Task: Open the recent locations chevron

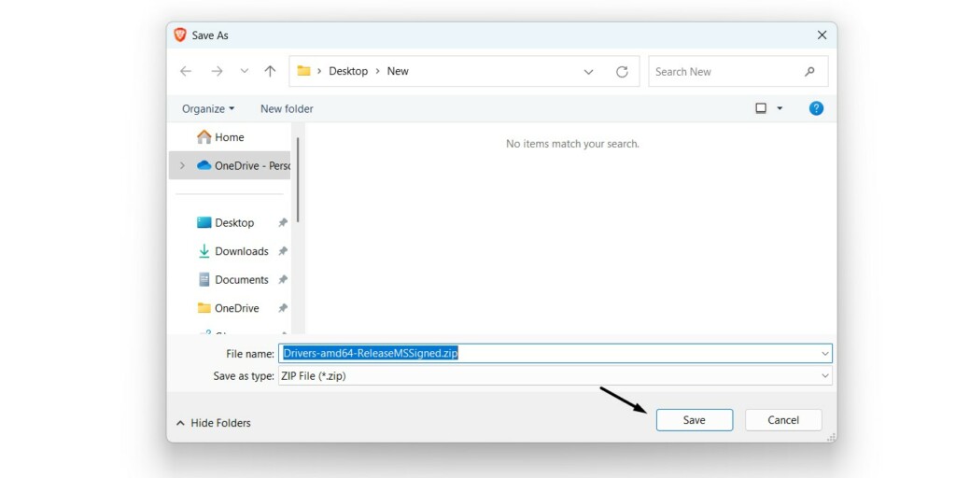Action: click(x=245, y=71)
